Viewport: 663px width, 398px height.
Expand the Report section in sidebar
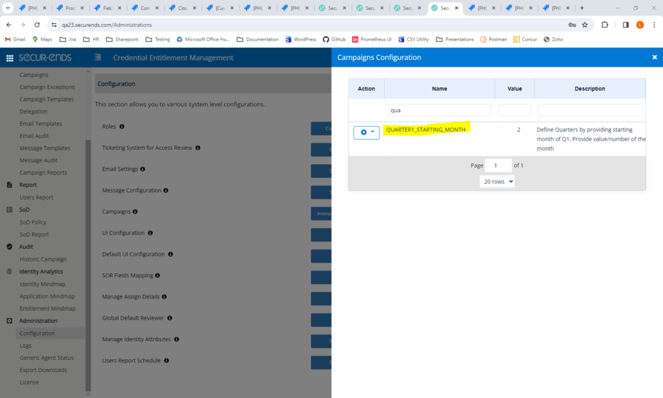(28, 185)
